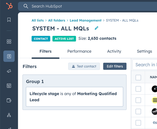Open the Content sidebar icon

pos(9,86)
